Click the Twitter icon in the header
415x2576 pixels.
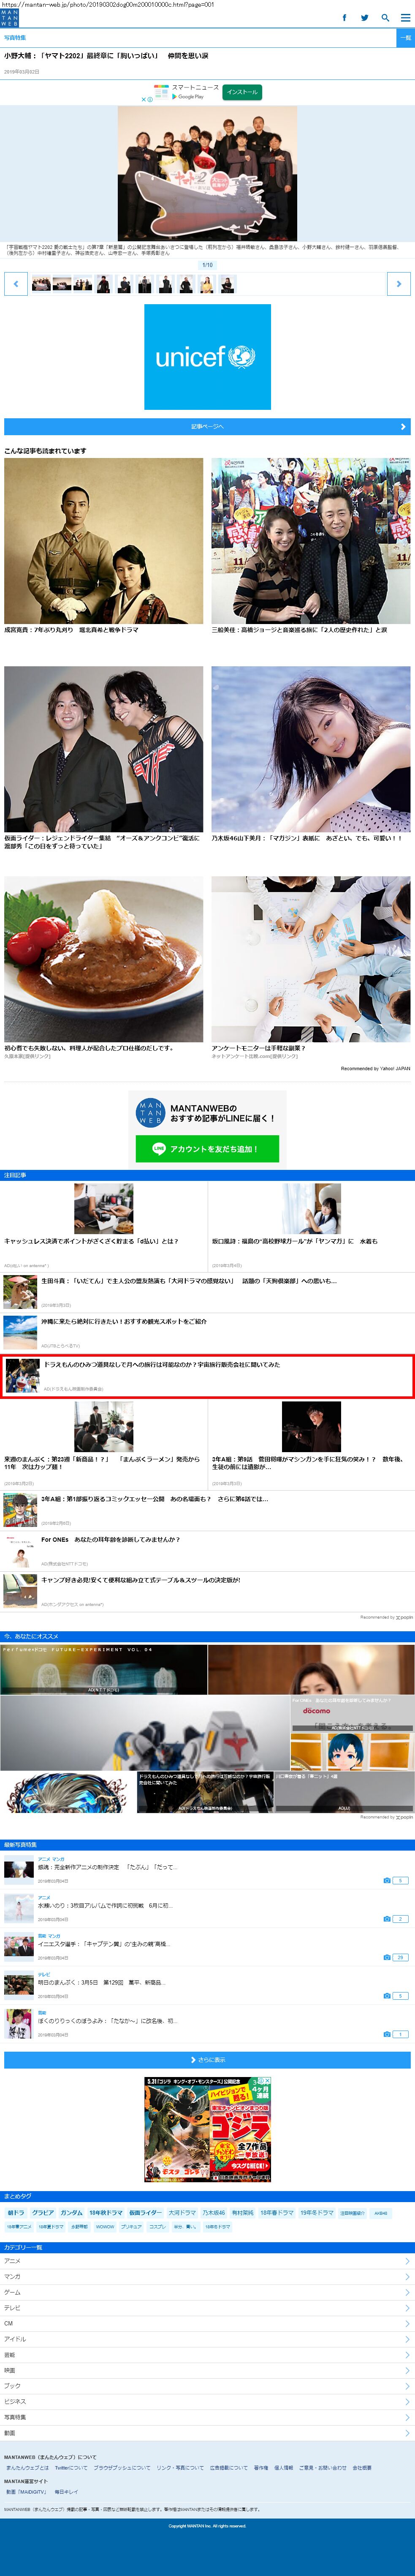click(x=365, y=17)
